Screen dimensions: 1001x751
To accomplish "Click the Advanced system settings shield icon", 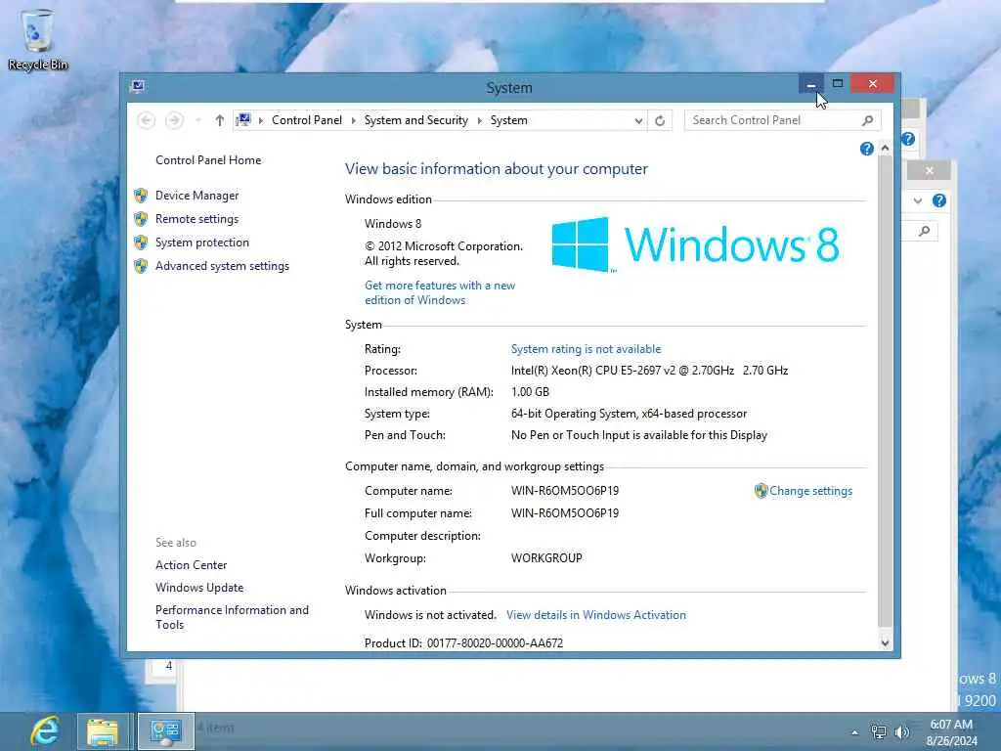I will tap(141, 266).
